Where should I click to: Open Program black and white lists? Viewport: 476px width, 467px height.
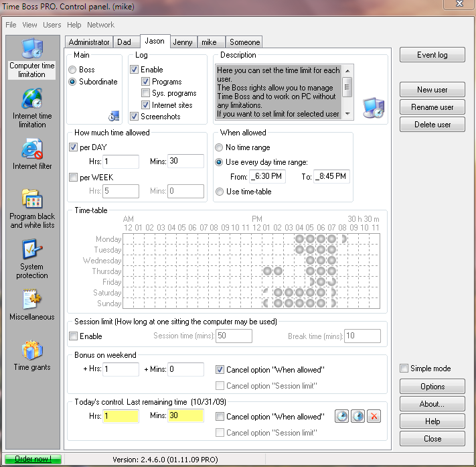click(x=32, y=209)
